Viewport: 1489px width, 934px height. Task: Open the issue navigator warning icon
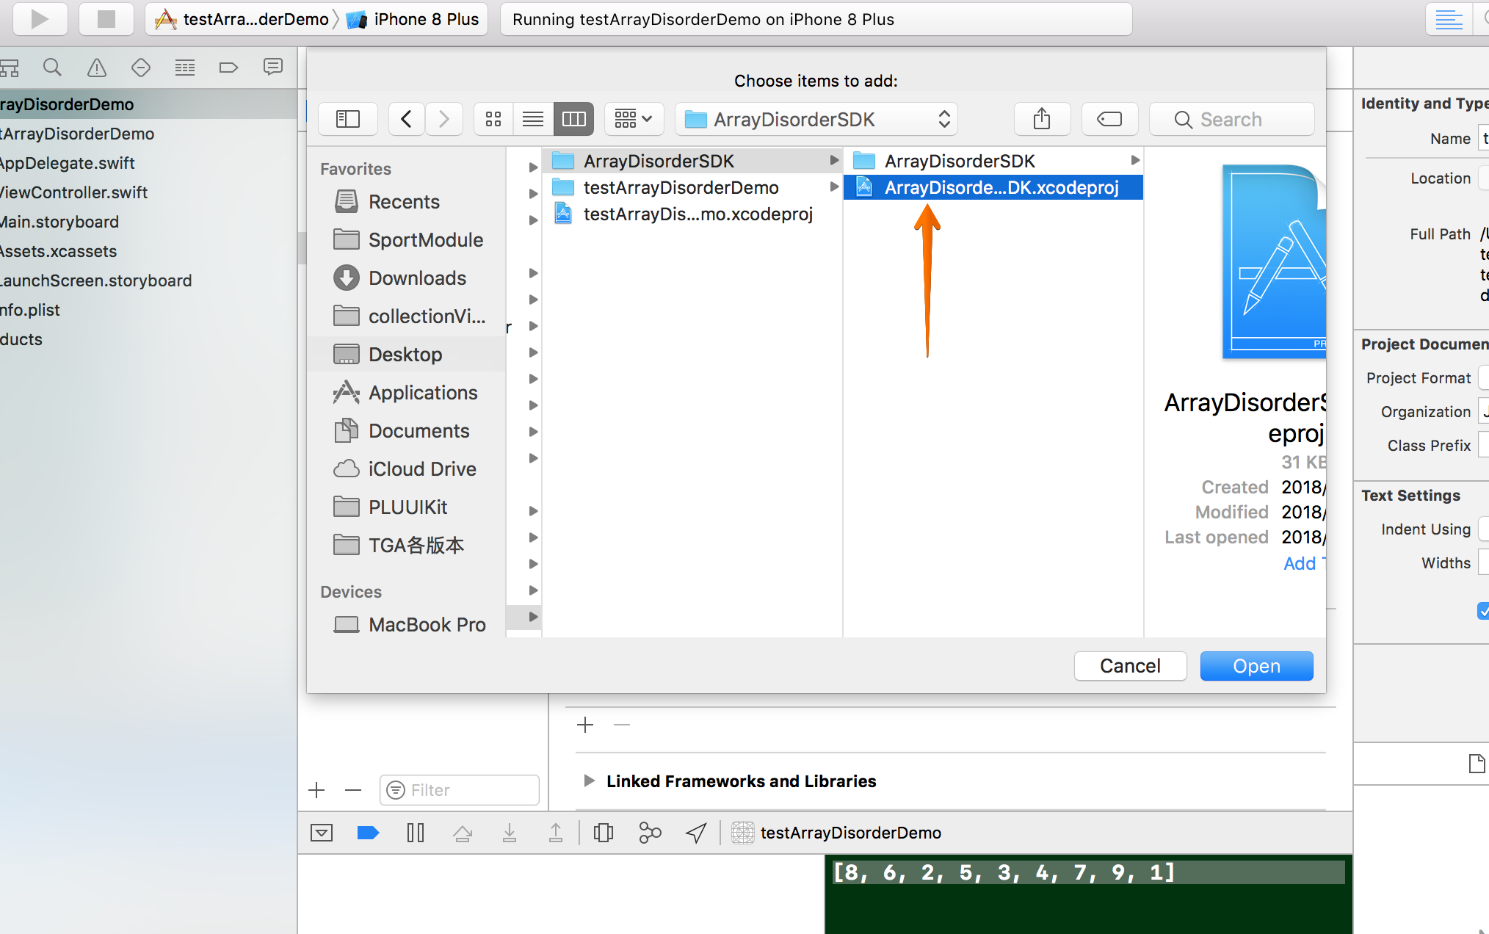pyautogui.click(x=96, y=68)
